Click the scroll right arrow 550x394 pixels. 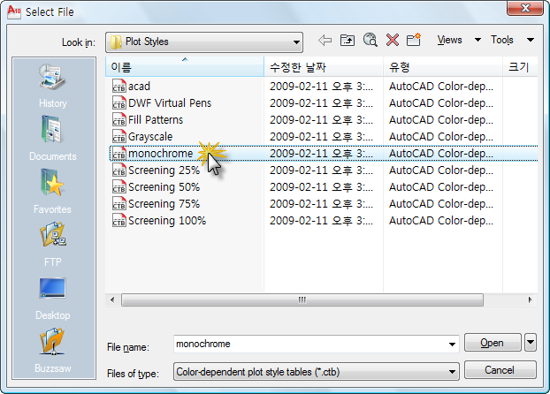click(x=530, y=300)
